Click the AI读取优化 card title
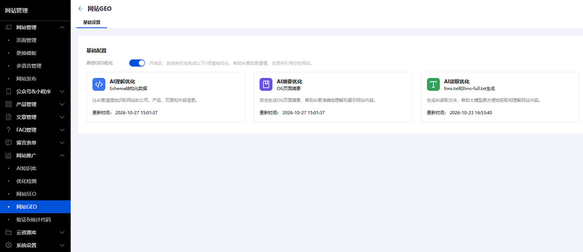This screenshot has width=583, height=252. point(457,81)
